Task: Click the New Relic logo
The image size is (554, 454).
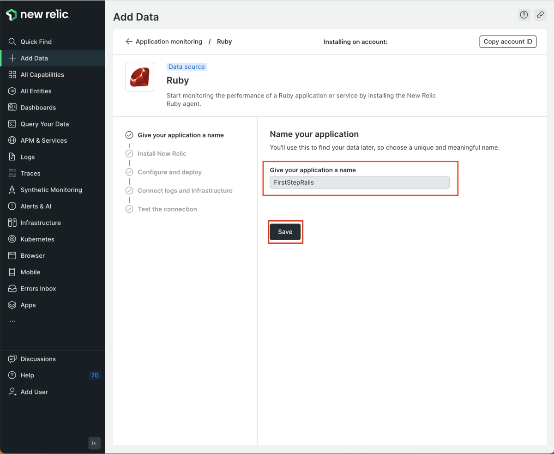Action: click(38, 15)
